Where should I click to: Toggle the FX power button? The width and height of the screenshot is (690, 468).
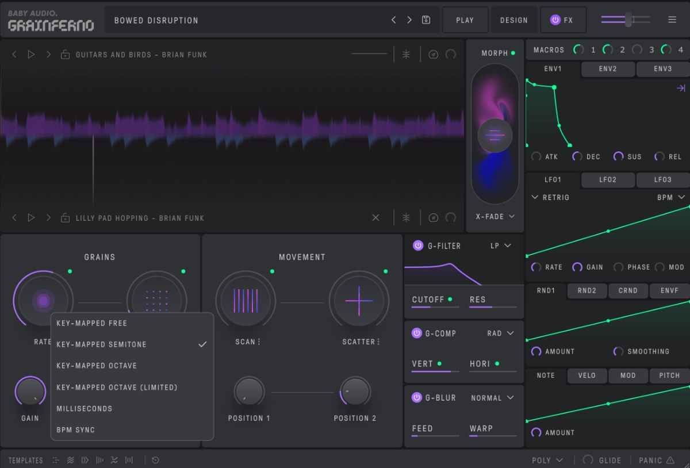click(555, 20)
